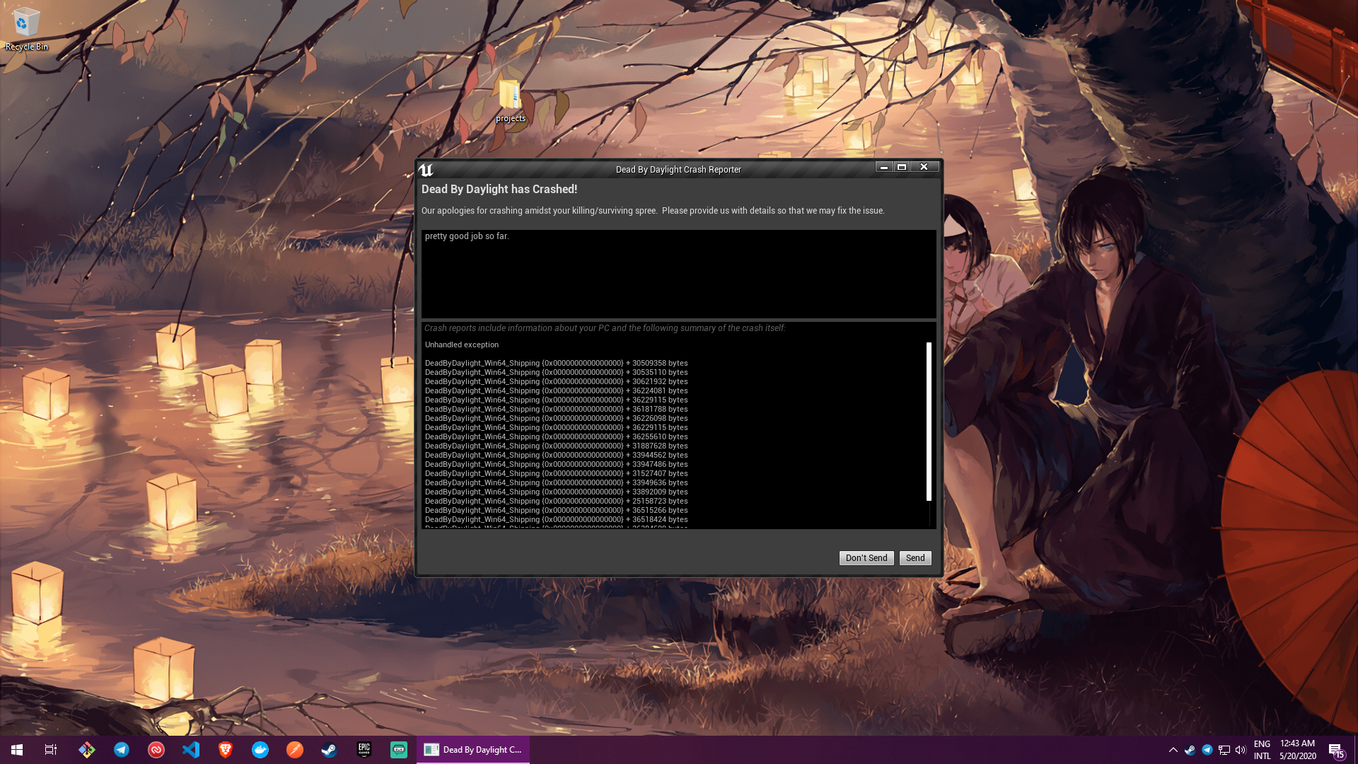The height and width of the screenshot is (764, 1358).
Task: Click the Send button
Action: (915, 558)
